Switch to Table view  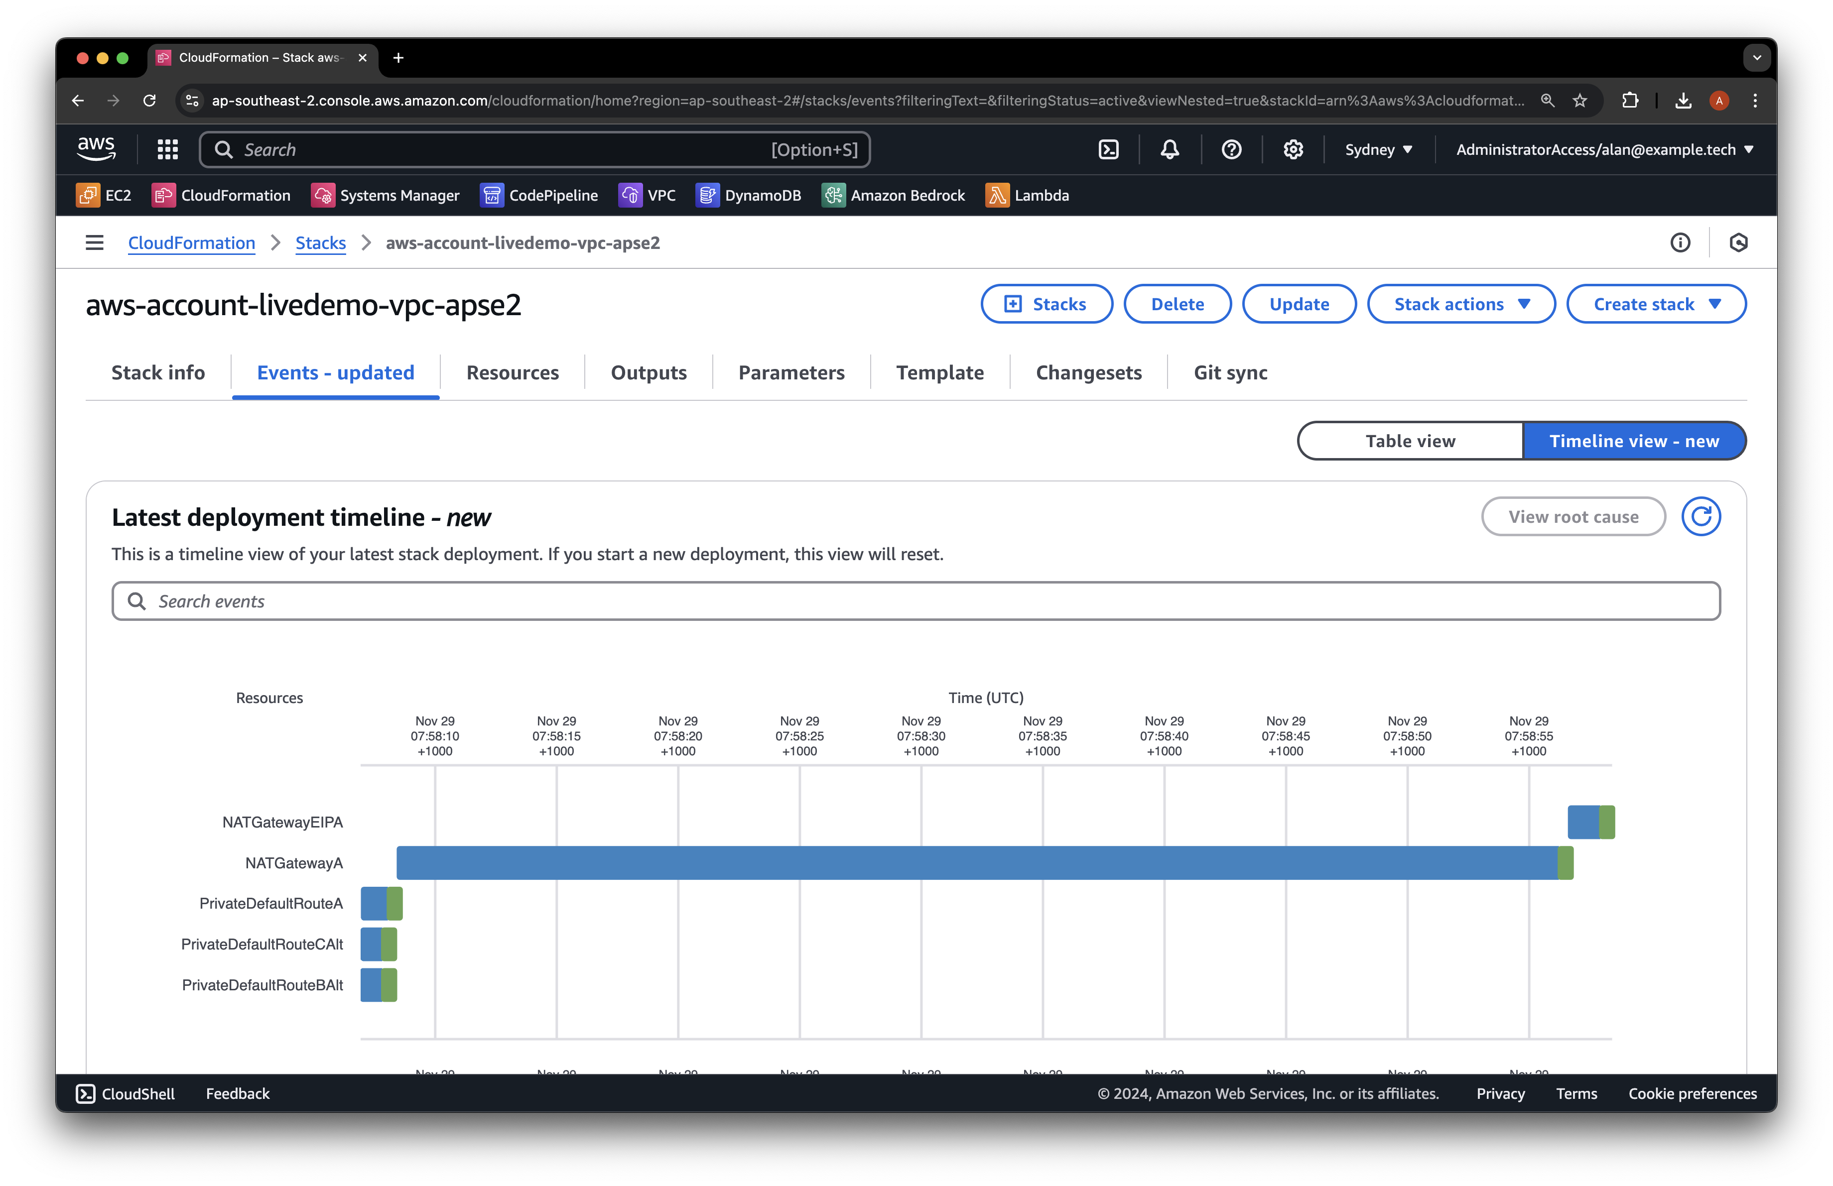pyautogui.click(x=1410, y=441)
